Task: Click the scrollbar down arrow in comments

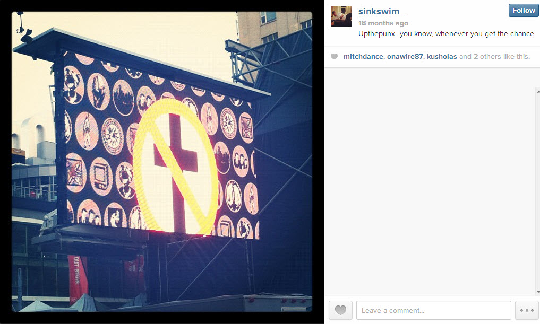Action: tap(538, 292)
